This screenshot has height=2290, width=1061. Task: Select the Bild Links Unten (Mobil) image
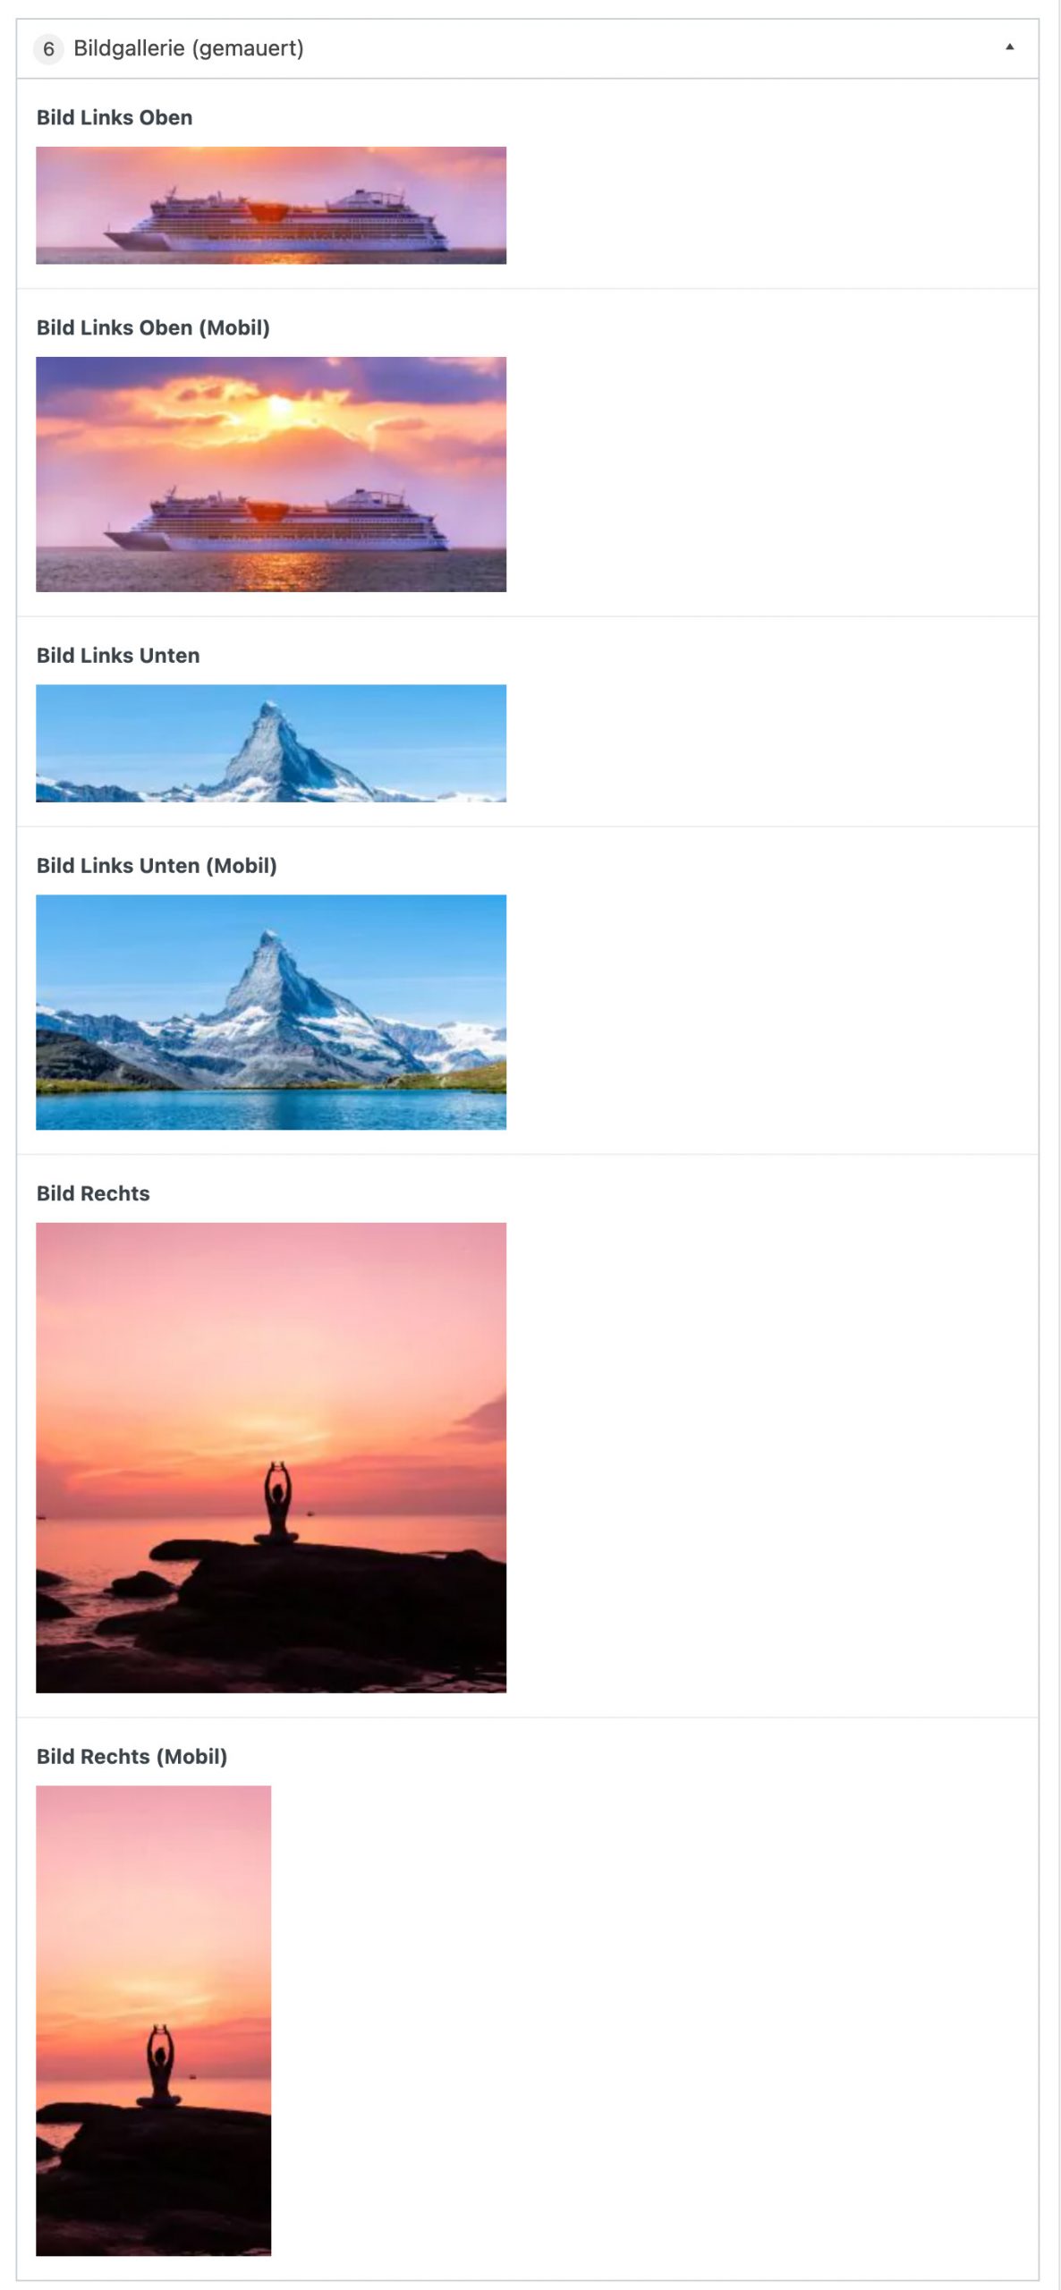[x=271, y=1012]
